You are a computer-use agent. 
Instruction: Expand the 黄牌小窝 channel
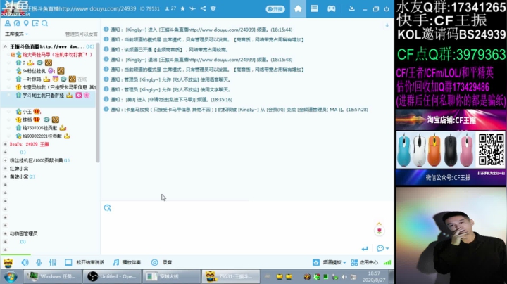pyautogui.click(x=5, y=176)
